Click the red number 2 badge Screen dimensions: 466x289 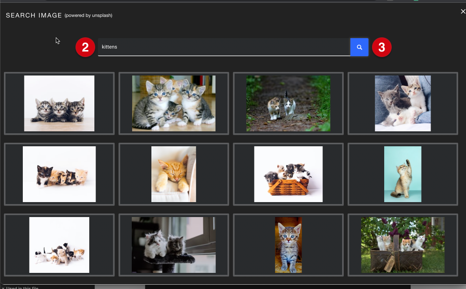pos(85,48)
